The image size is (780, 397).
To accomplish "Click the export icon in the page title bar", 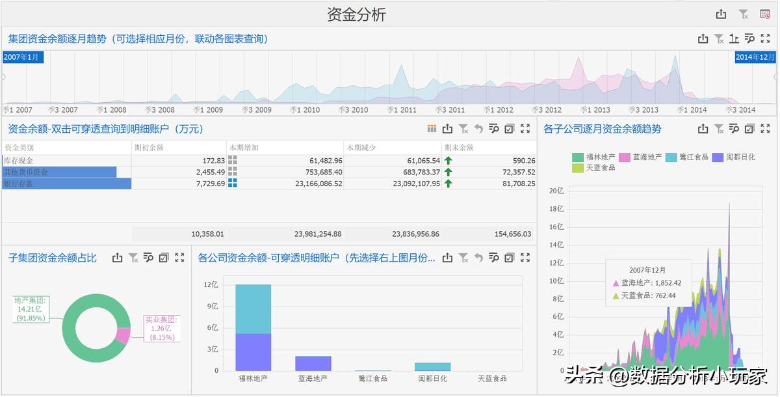I will pos(721,13).
